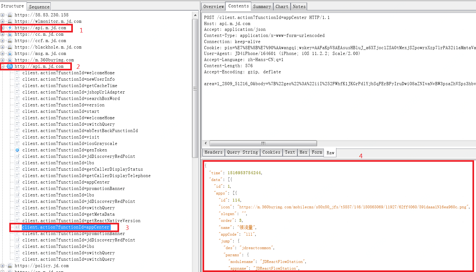Switch to the Structure tab
Image resolution: width=476 pixels, height=272 pixels.
click(13, 6)
